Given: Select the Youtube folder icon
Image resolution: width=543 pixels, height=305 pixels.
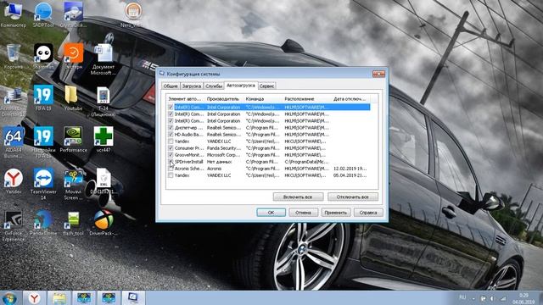Looking at the screenshot, I should (73, 97).
